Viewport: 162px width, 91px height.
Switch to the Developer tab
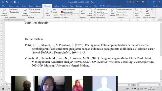[79, 6]
